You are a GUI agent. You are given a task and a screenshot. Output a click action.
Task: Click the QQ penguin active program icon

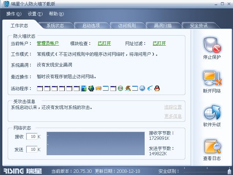click(x=157, y=88)
